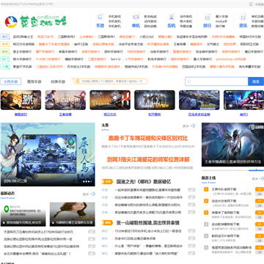The image size is (264, 264).
Task: Open the Serv-U link
Action: tap(116, 59)
